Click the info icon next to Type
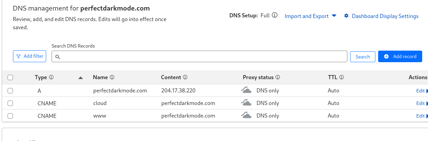This screenshot has width=428, height=141. (51, 77)
